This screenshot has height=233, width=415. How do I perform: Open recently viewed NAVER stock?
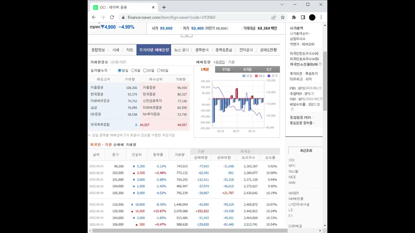[294, 193]
